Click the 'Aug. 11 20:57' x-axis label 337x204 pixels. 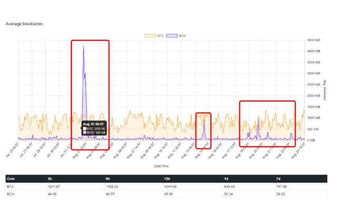tap(174, 151)
